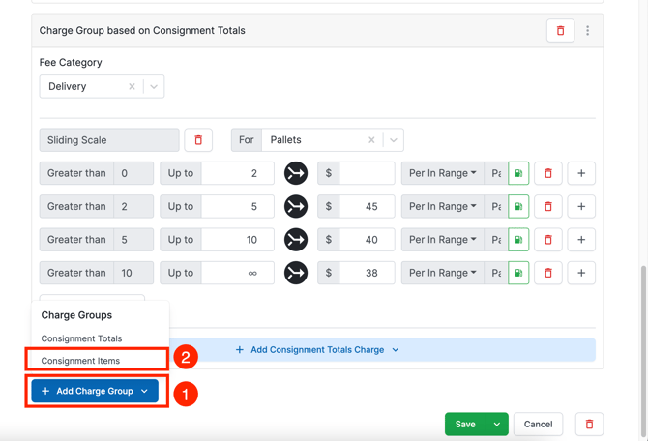Remove the Sliding Scale with trash icon
648x441 pixels.
[198, 140]
